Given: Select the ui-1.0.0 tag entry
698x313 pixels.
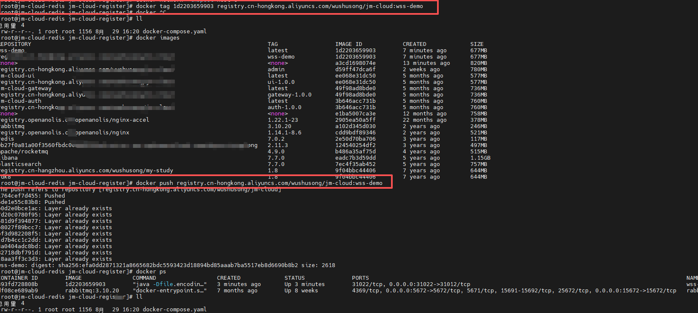Looking at the screenshot, I should (x=281, y=82).
